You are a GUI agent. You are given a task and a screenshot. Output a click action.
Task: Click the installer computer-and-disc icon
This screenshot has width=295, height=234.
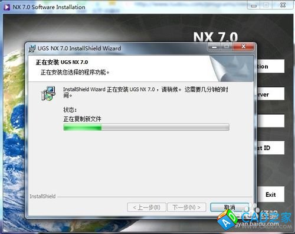click(x=48, y=93)
